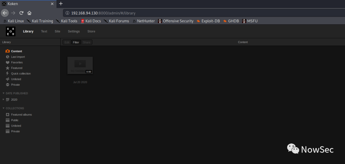The height and width of the screenshot is (164, 345).
Task: Click the Content heading in the top bar
Action: coord(243,42)
